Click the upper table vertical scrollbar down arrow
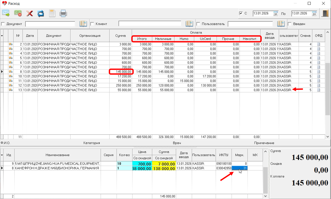Image resolution: width=331 pixels, height=199 pixels. 328,137
